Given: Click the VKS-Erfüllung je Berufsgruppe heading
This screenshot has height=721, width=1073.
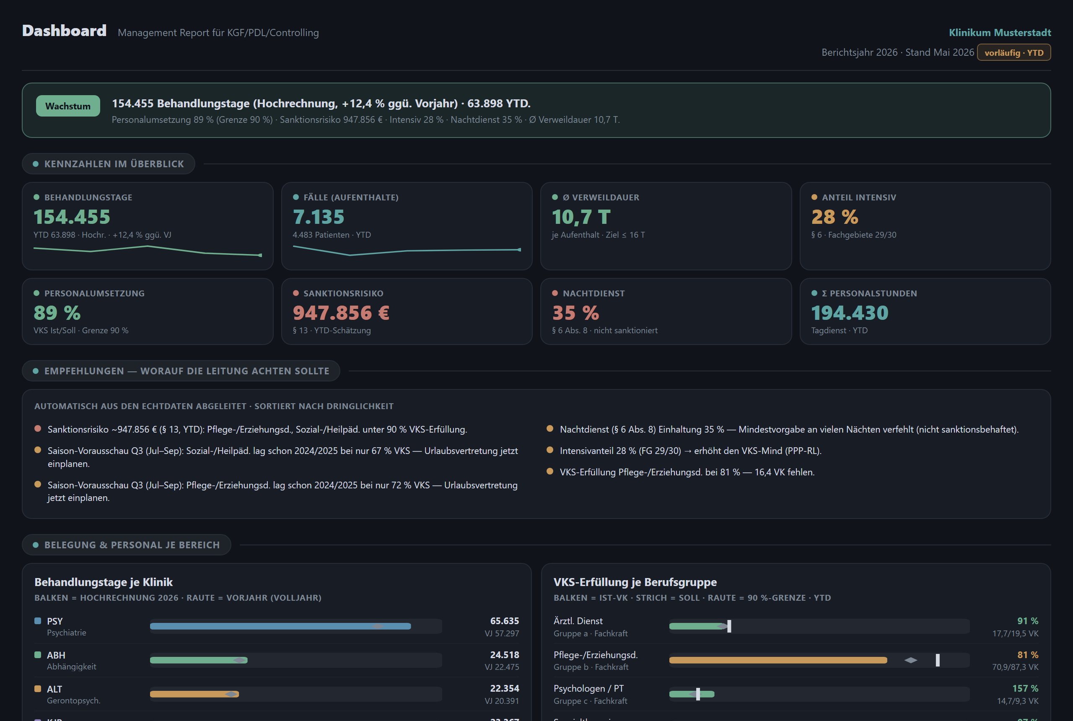Looking at the screenshot, I should click(635, 582).
